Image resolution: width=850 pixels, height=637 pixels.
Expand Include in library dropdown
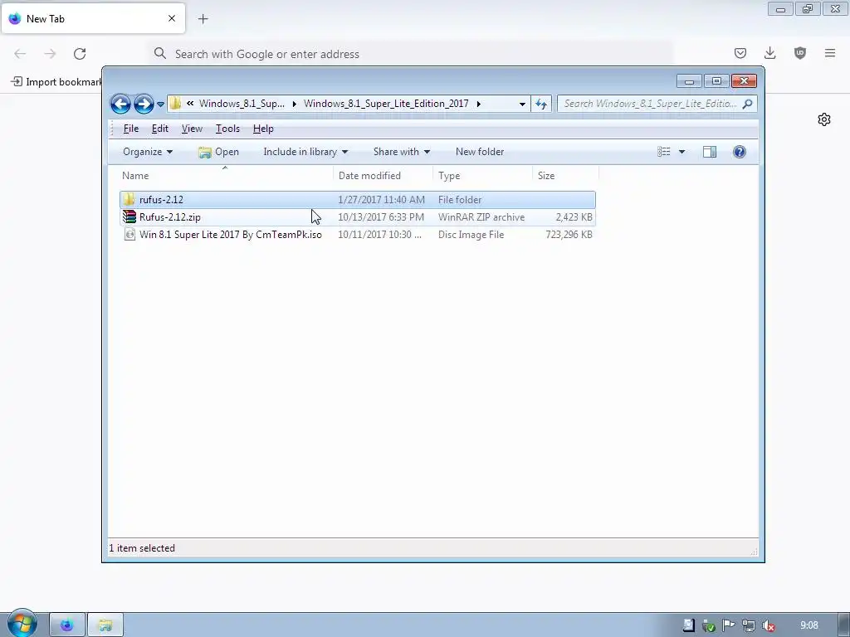[x=305, y=152]
